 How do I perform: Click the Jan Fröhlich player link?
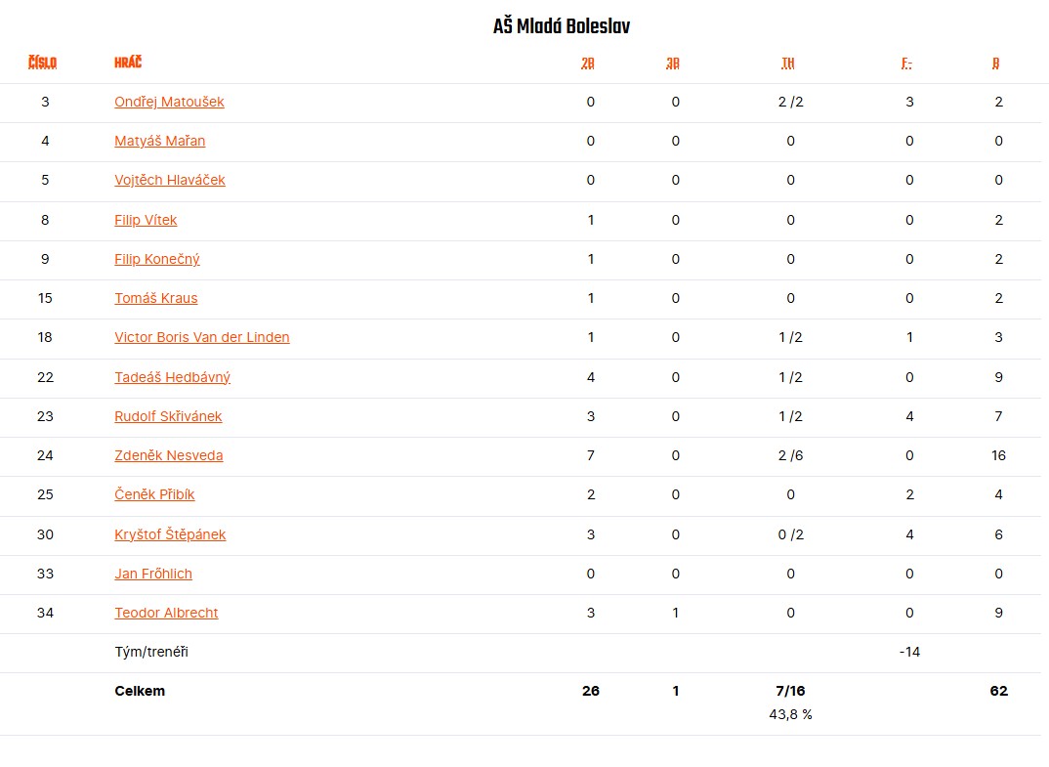point(153,574)
